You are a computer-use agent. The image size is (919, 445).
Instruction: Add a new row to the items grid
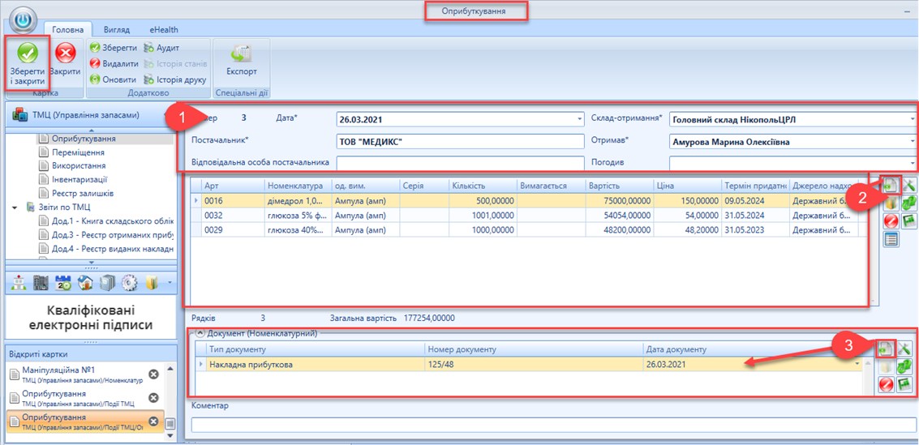click(891, 186)
